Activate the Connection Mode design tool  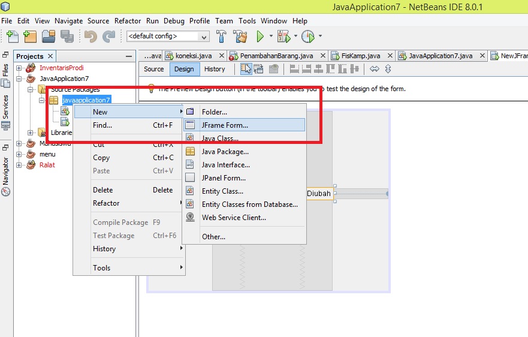[259, 69]
